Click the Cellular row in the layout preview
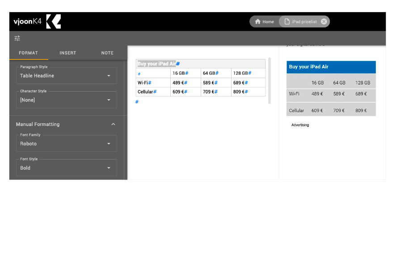The height and width of the screenshot is (264, 396). (x=331, y=109)
